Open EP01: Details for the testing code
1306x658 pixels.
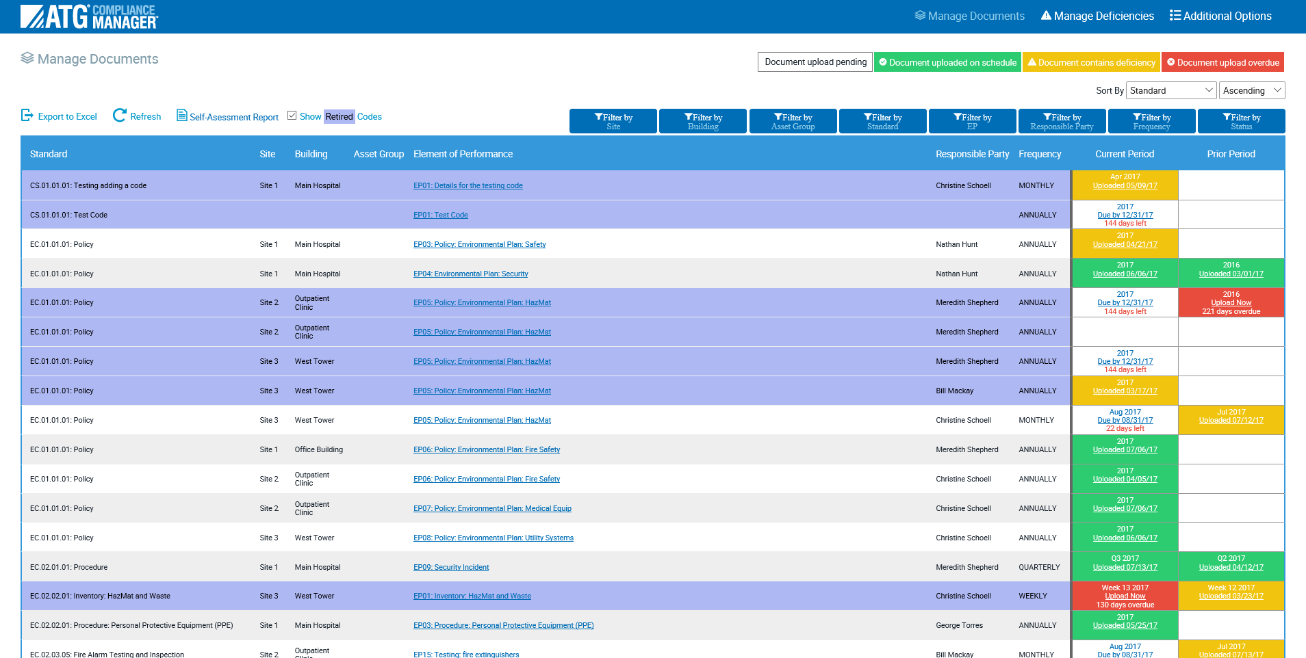pos(468,185)
